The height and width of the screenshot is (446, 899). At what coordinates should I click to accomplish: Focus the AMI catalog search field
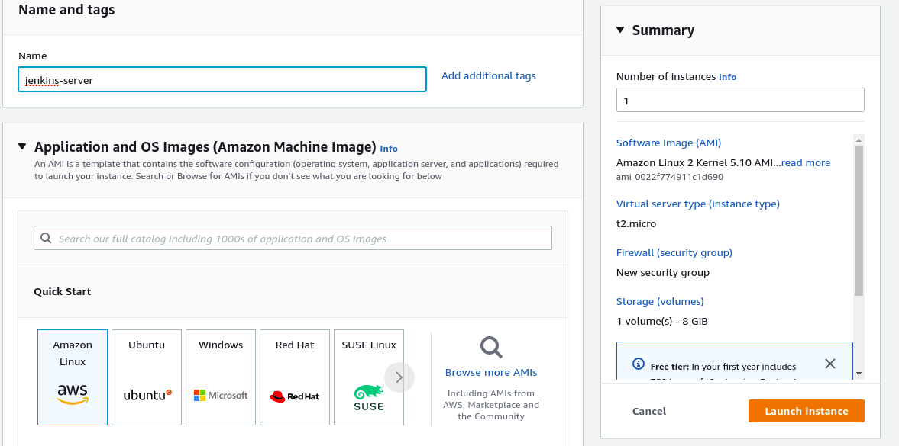pyautogui.click(x=293, y=238)
